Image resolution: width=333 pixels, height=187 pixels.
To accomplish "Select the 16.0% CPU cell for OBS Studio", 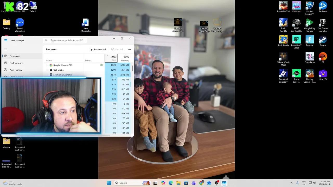I will [x=111, y=70].
